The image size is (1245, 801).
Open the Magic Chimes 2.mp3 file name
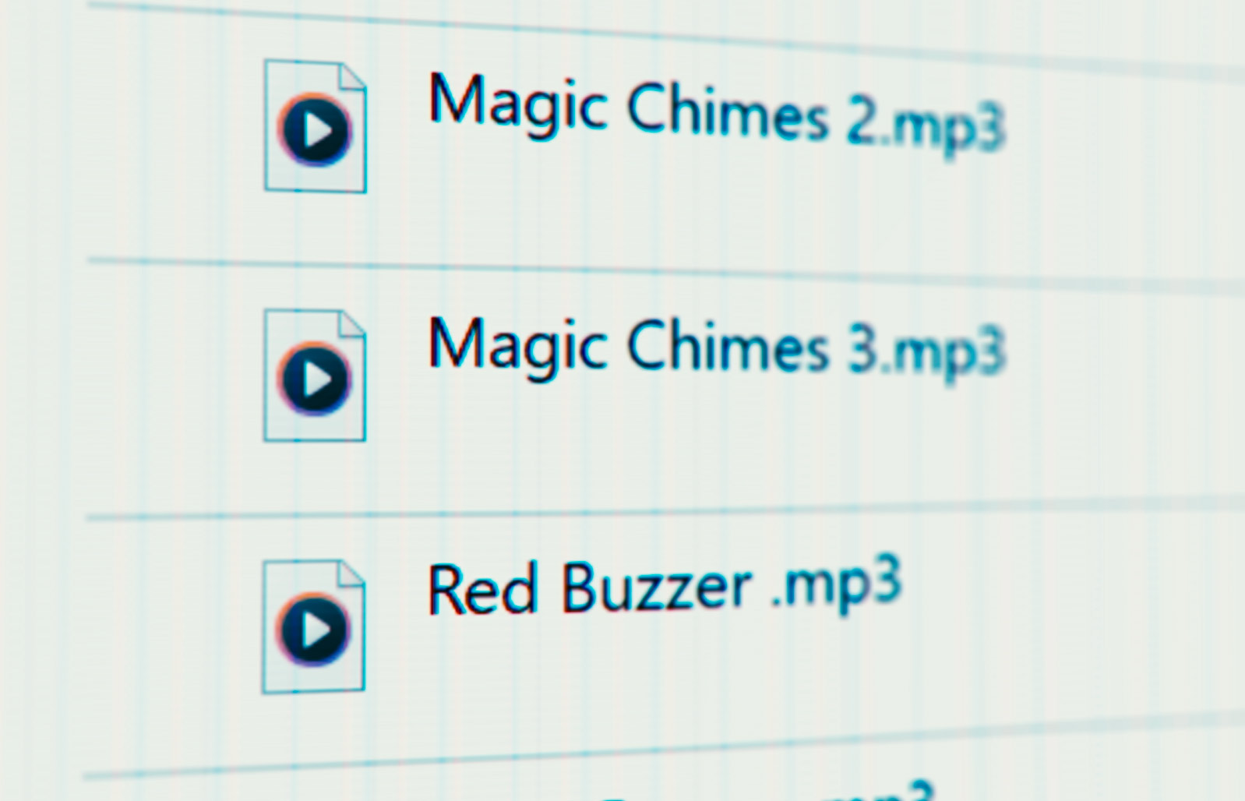tap(717, 112)
